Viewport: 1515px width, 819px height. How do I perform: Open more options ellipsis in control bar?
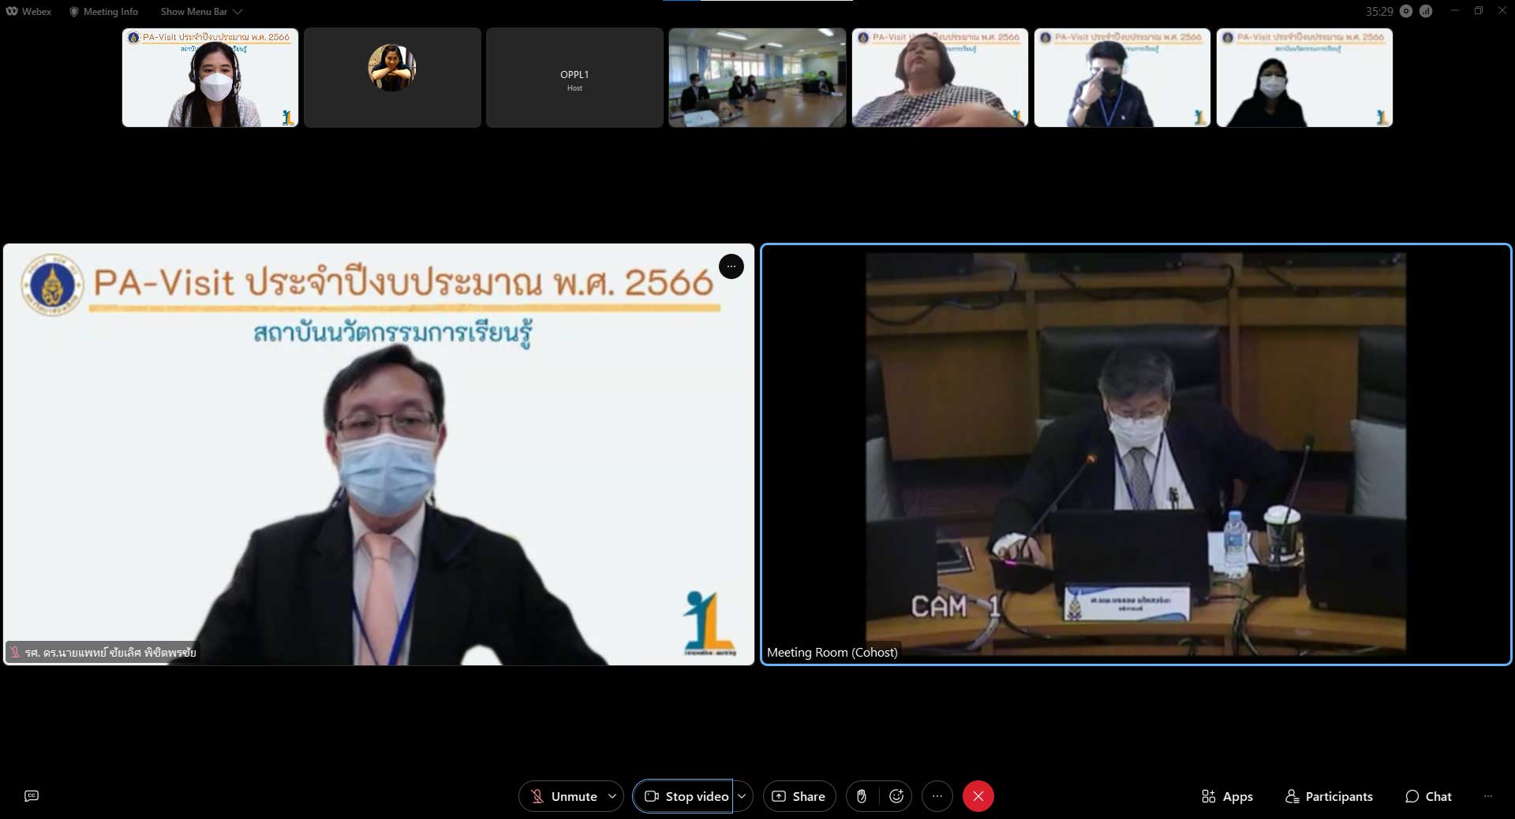[x=937, y=796]
